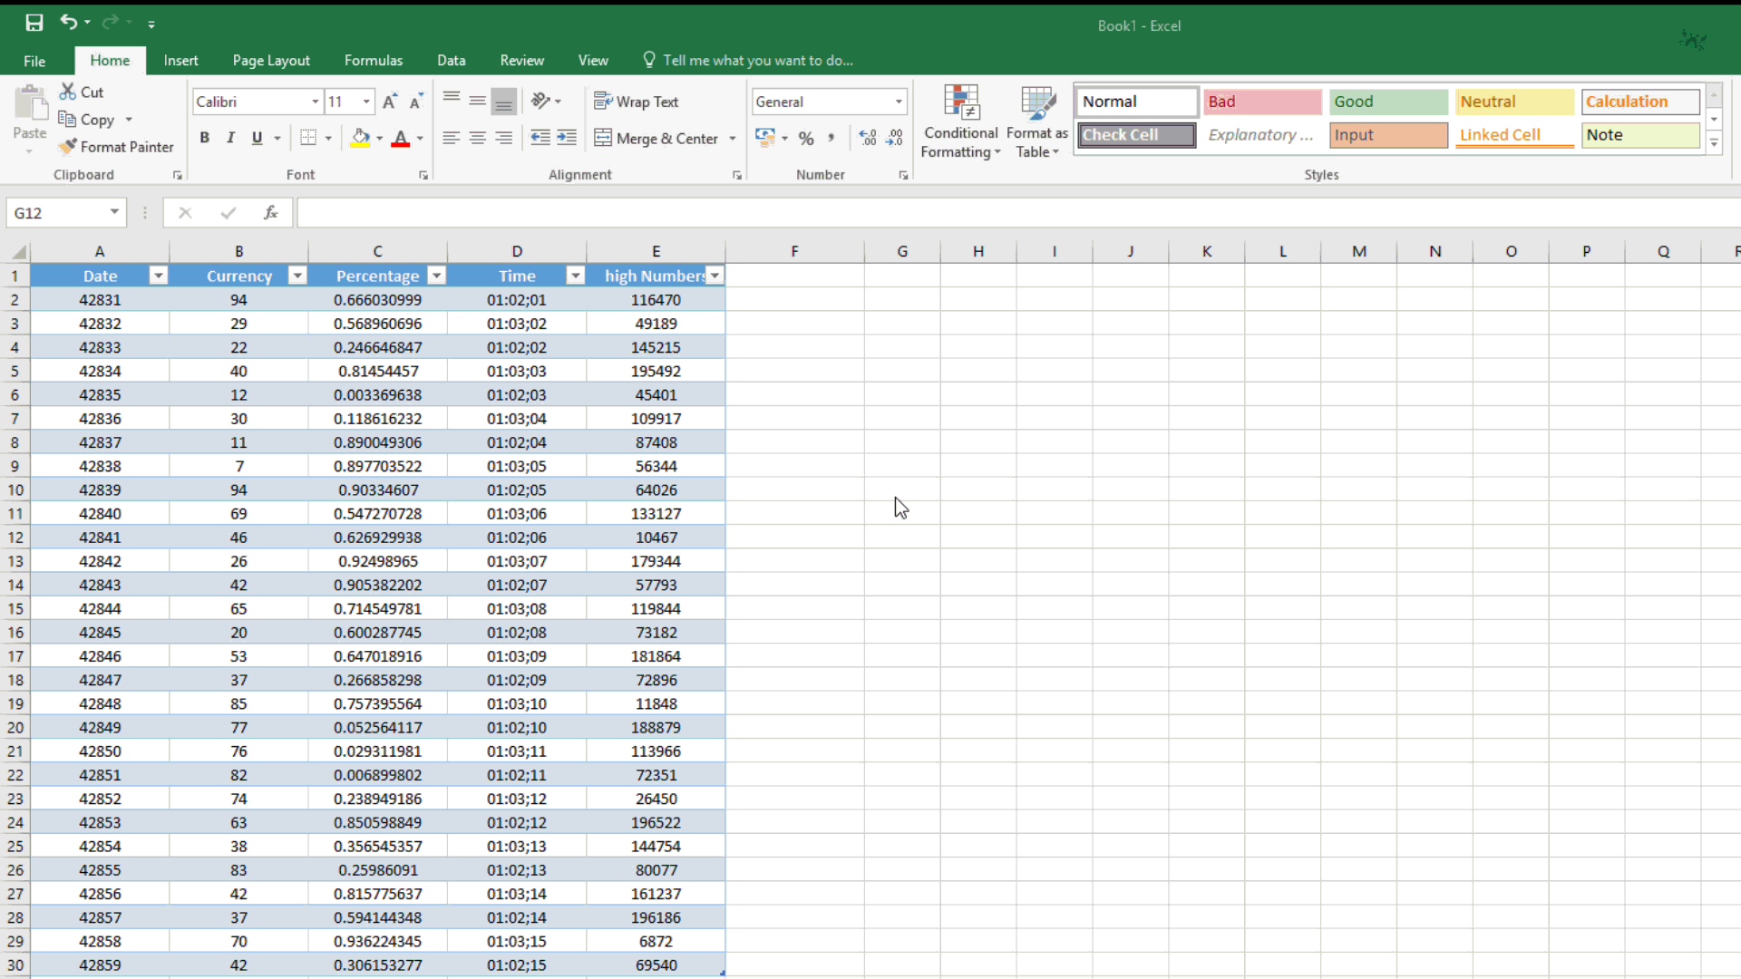Click the Borders icon in Font group
The height and width of the screenshot is (979, 1741).
pos(308,138)
